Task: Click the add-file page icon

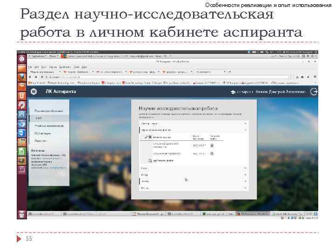Action: click(x=150, y=160)
